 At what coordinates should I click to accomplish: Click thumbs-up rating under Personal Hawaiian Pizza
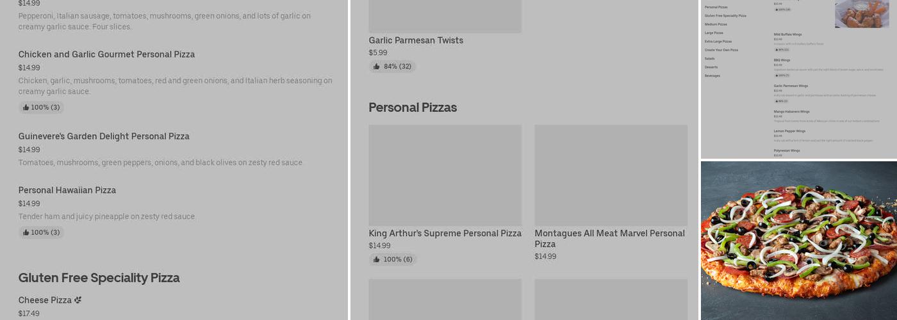point(41,232)
